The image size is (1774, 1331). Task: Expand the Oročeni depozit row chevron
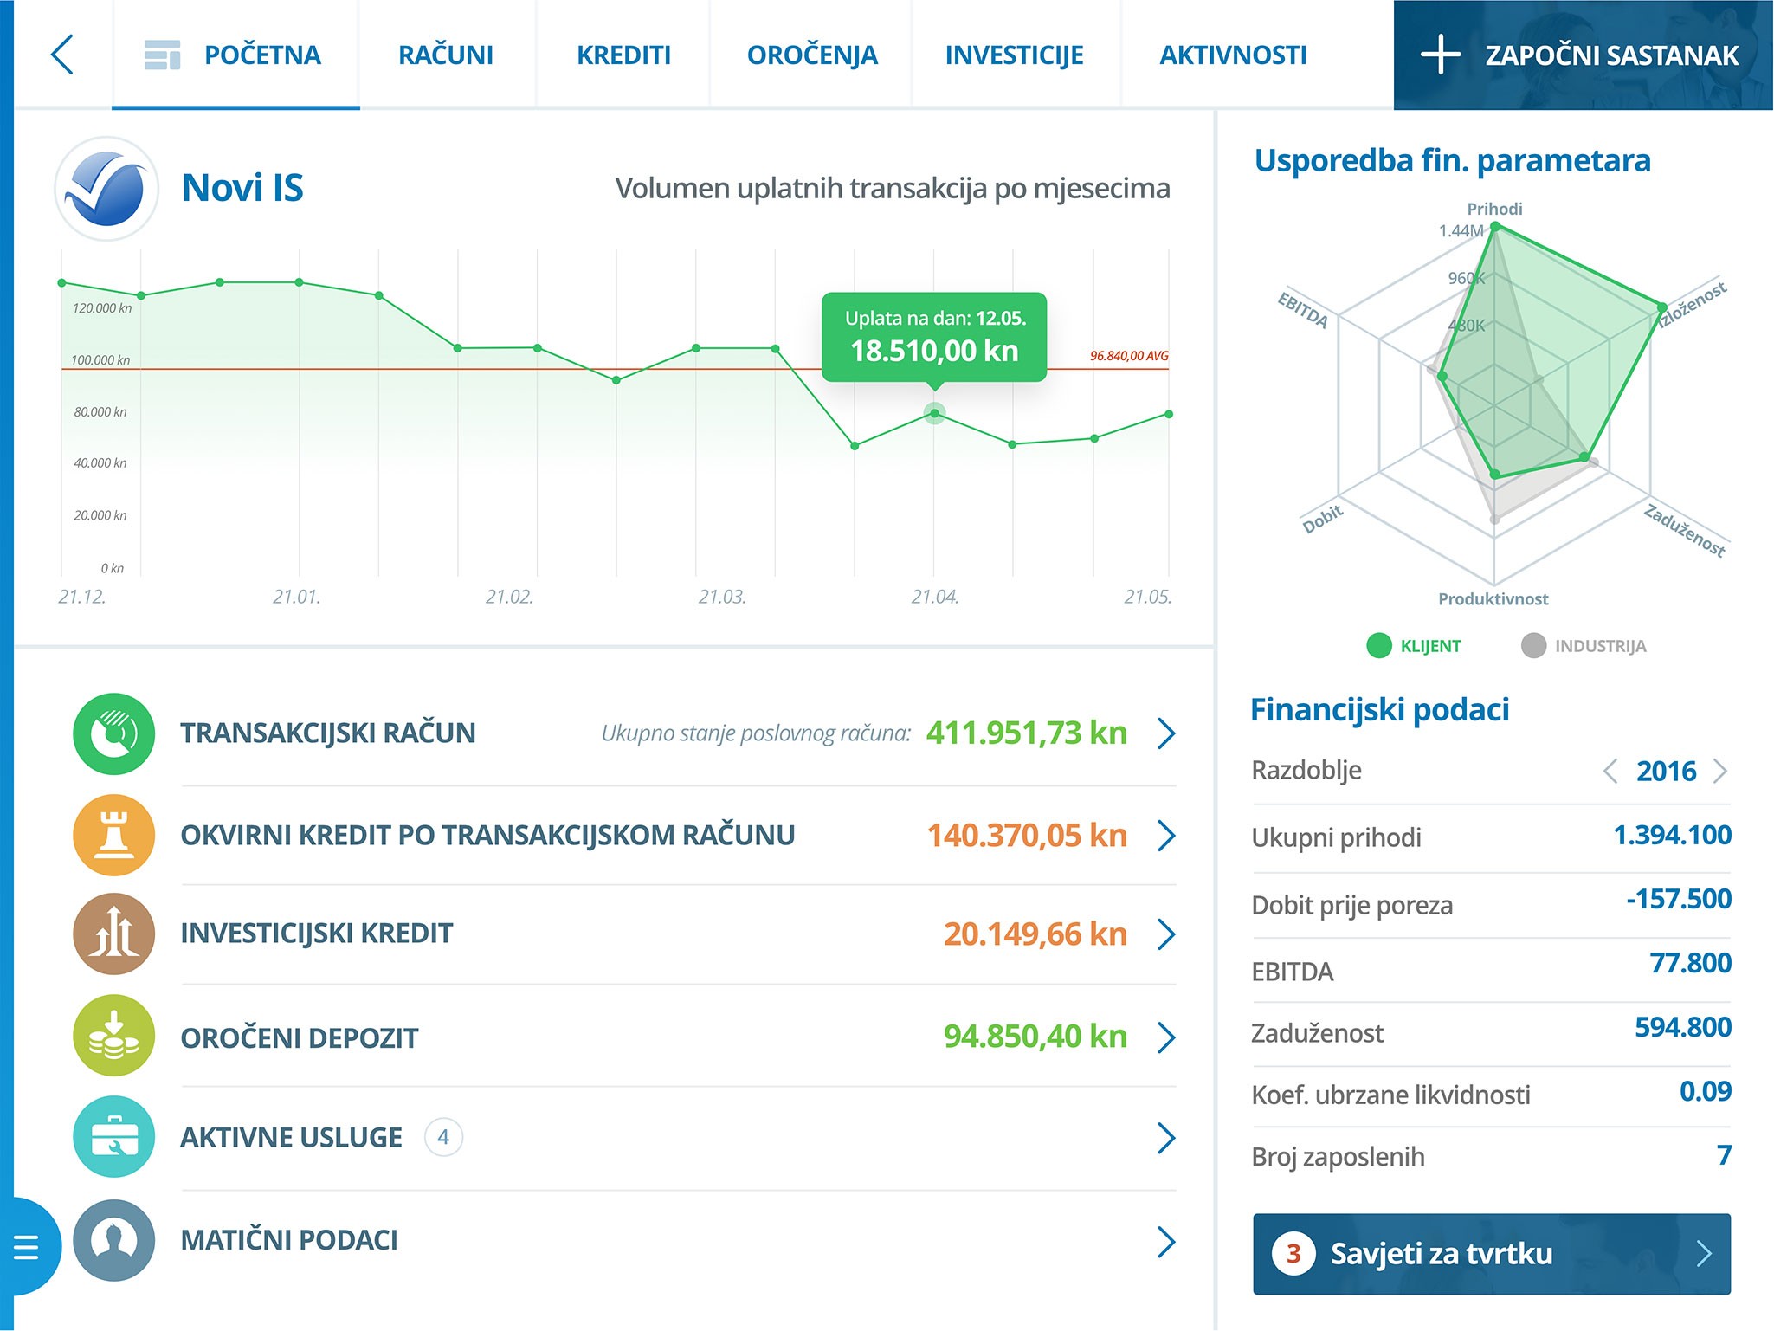point(1166,1037)
